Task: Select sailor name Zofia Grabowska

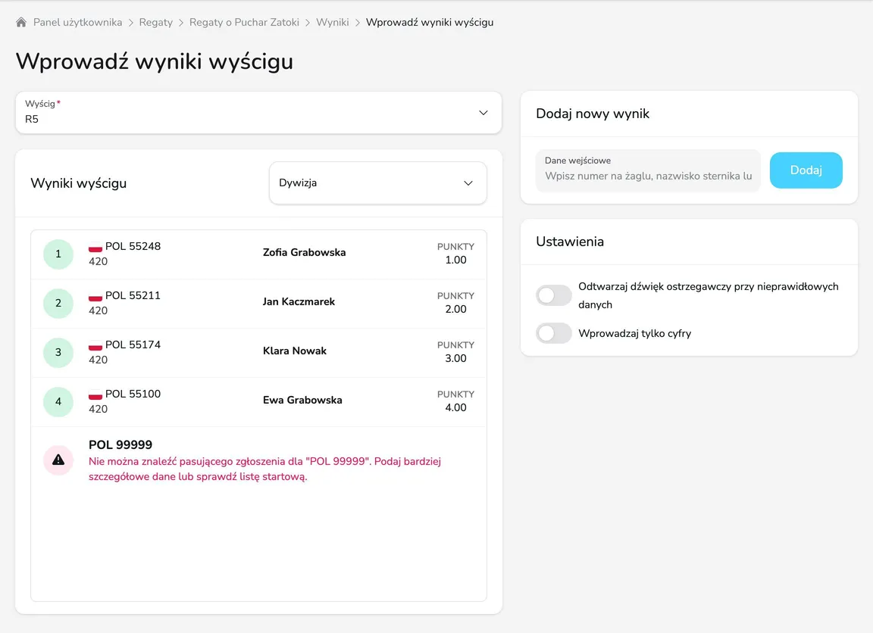Action: click(x=304, y=253)
